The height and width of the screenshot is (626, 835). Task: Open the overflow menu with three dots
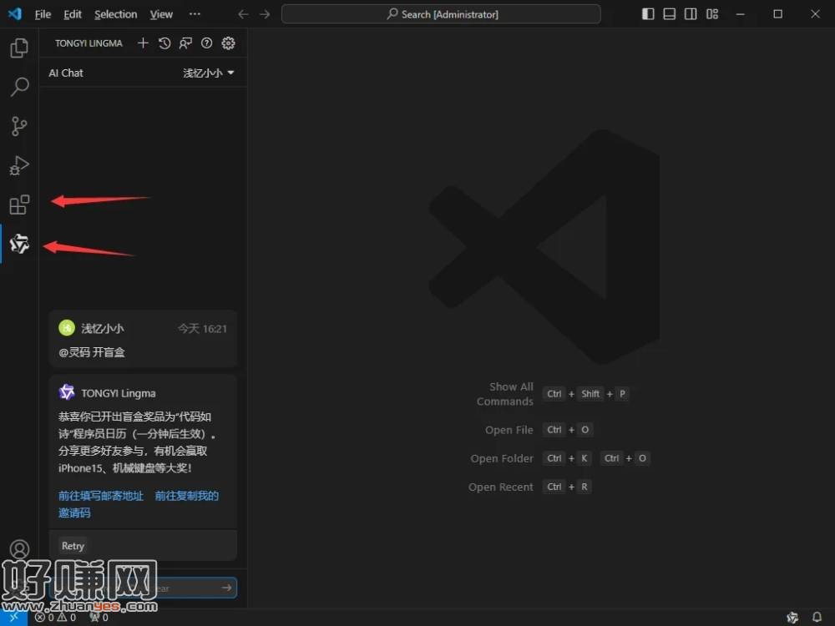[x=195, y=14]
